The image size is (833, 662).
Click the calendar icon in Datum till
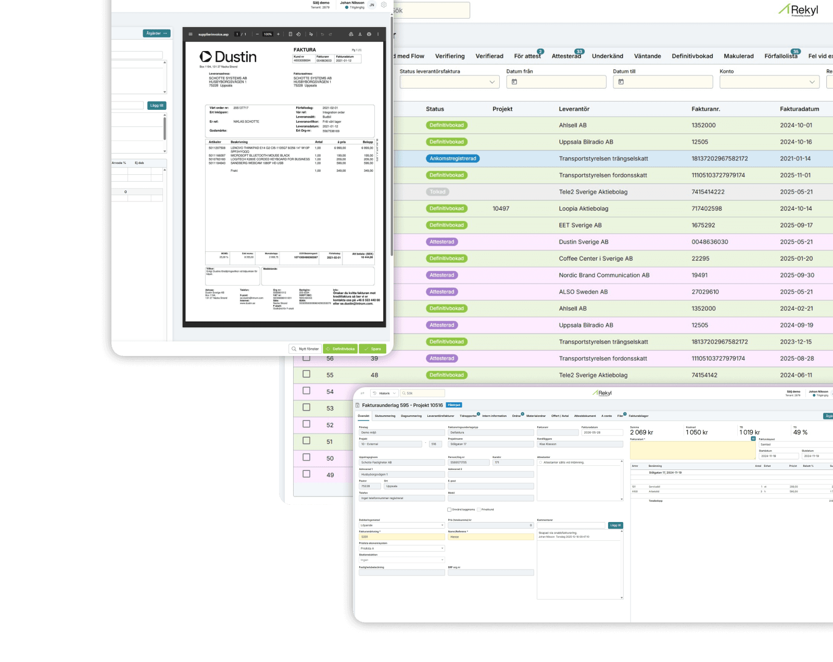[621, 82]
